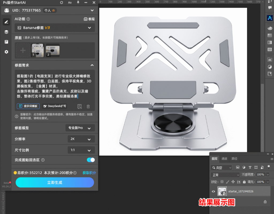Viewport: 274px width, 214px height.
Task: Open the gradients panel icon
Action: pyautogui.click(x=270, y=43)
